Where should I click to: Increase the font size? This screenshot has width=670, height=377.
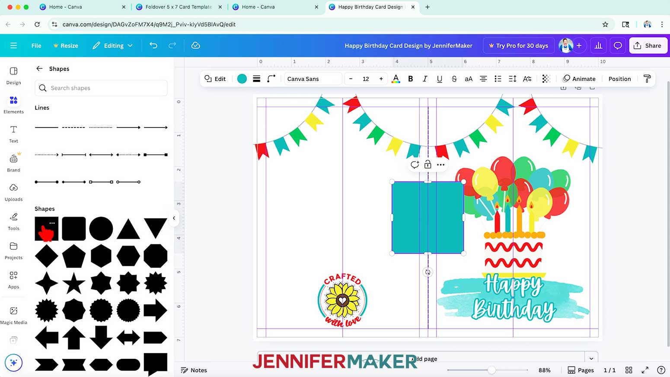click(x=381, y=79)
